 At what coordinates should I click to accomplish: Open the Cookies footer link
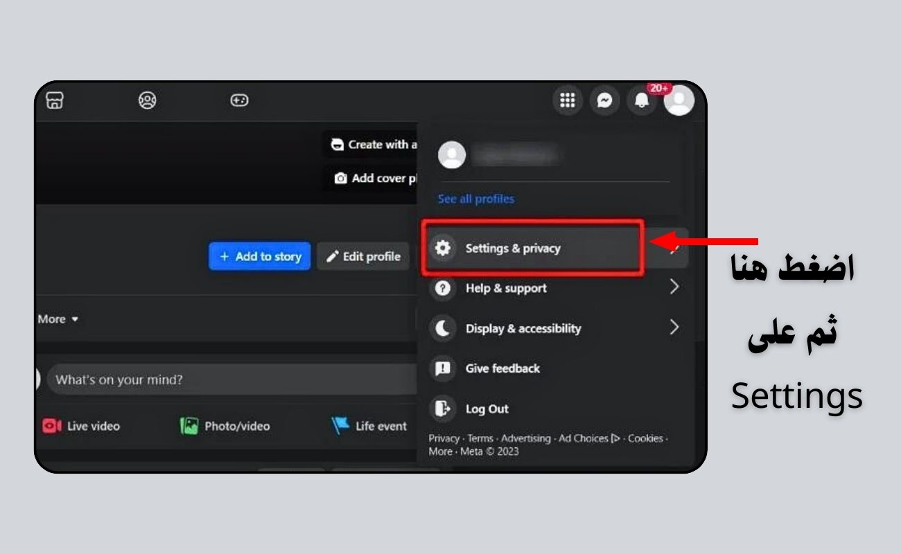(645, 438)
